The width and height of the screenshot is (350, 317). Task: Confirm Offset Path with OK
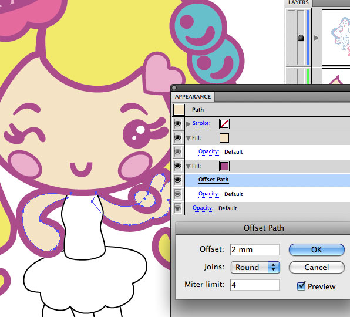pyautogui.click(x=317, y=249)
